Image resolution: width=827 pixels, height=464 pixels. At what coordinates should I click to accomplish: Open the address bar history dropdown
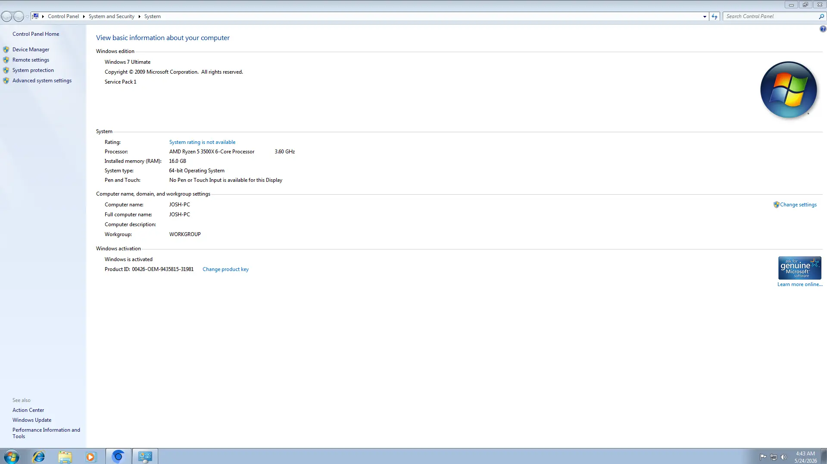[x=705, y=16]
